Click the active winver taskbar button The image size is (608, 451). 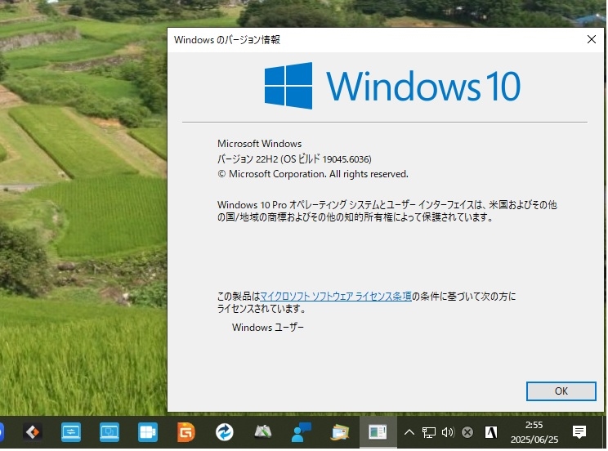pos(378,431)
